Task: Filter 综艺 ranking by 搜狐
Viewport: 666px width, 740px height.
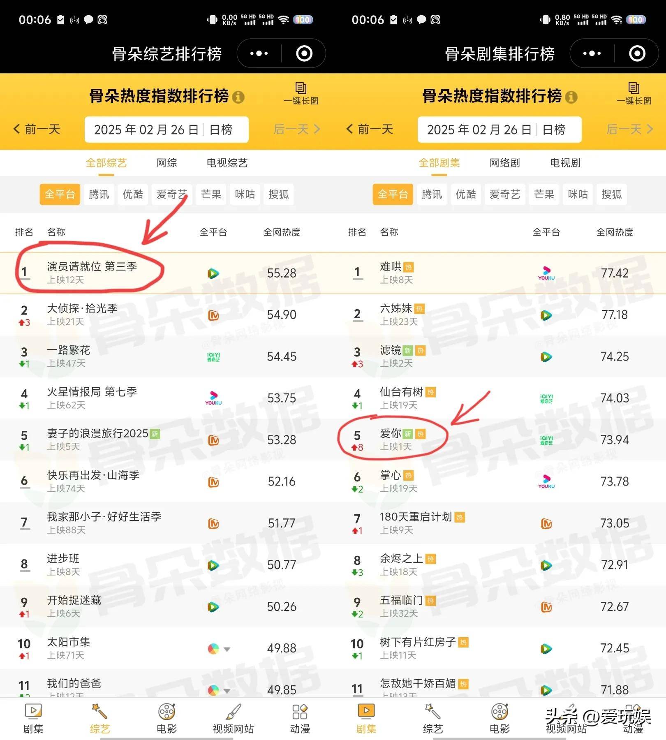Action: click(x=279, y=194)
